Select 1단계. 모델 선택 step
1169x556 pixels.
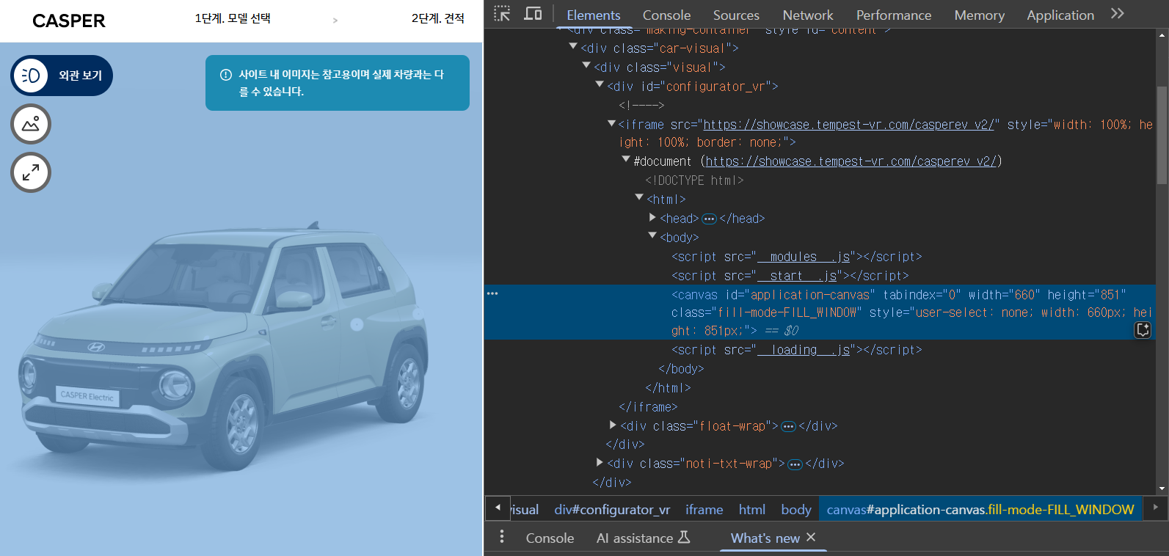[233, 18]
